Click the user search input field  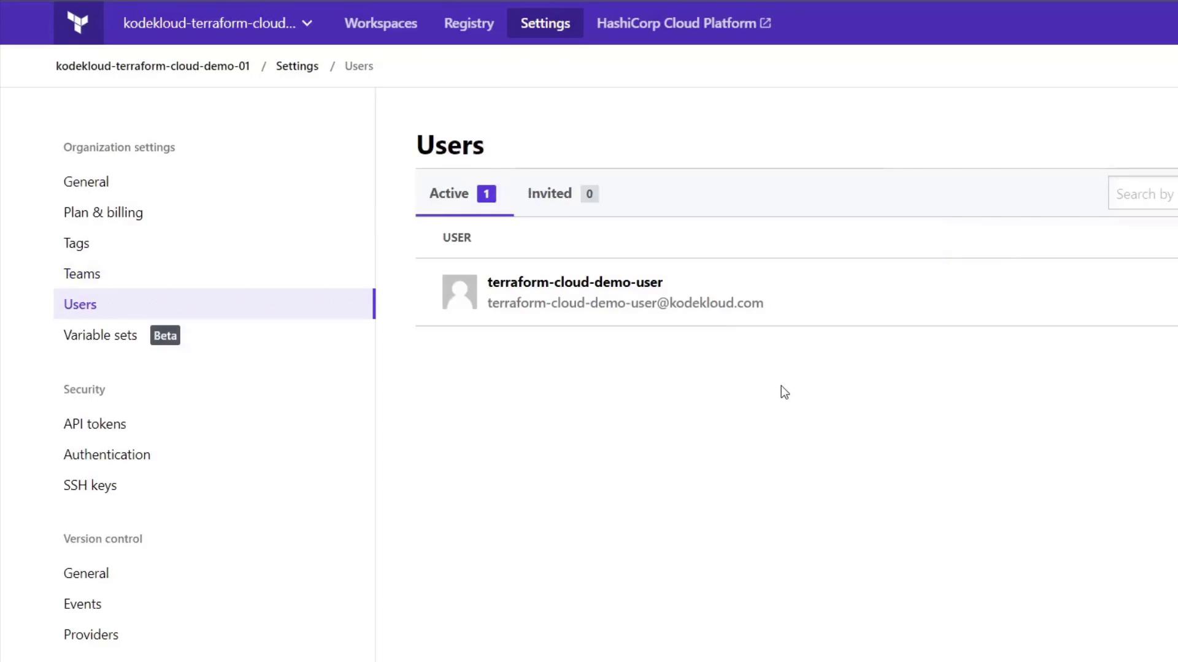point(1144,194)
